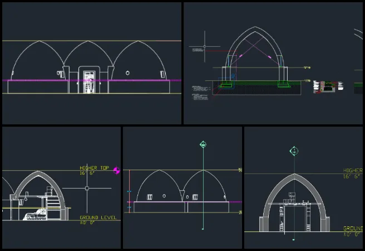The image size is (365, 251).
Task: Click the magenta level marker beside HIGHER TOP
Action: pyautogui.click(x=117, y=170)
